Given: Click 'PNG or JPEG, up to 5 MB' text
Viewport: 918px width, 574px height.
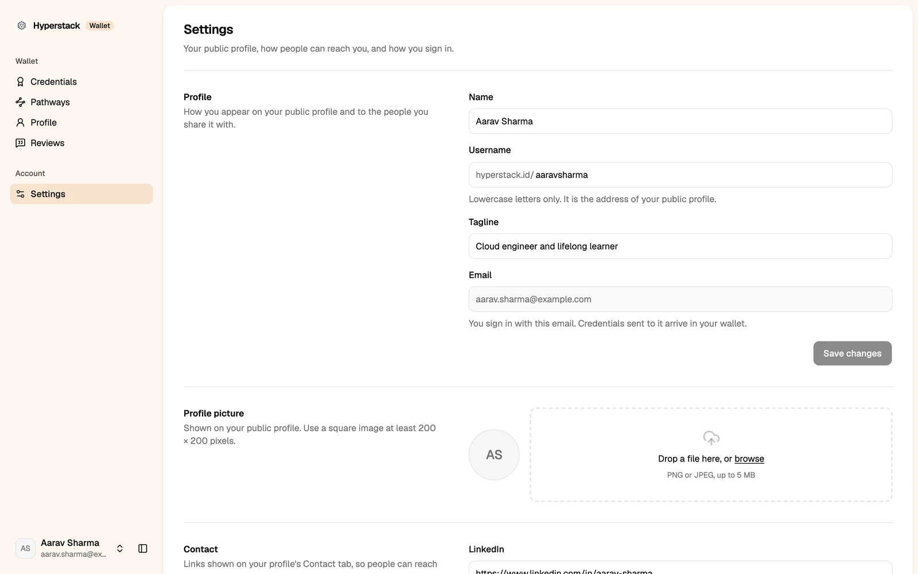Looking at the screenshot, I should point(711,475).
